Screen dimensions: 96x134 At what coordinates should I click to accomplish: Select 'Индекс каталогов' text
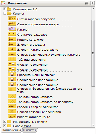pos(30,40)
